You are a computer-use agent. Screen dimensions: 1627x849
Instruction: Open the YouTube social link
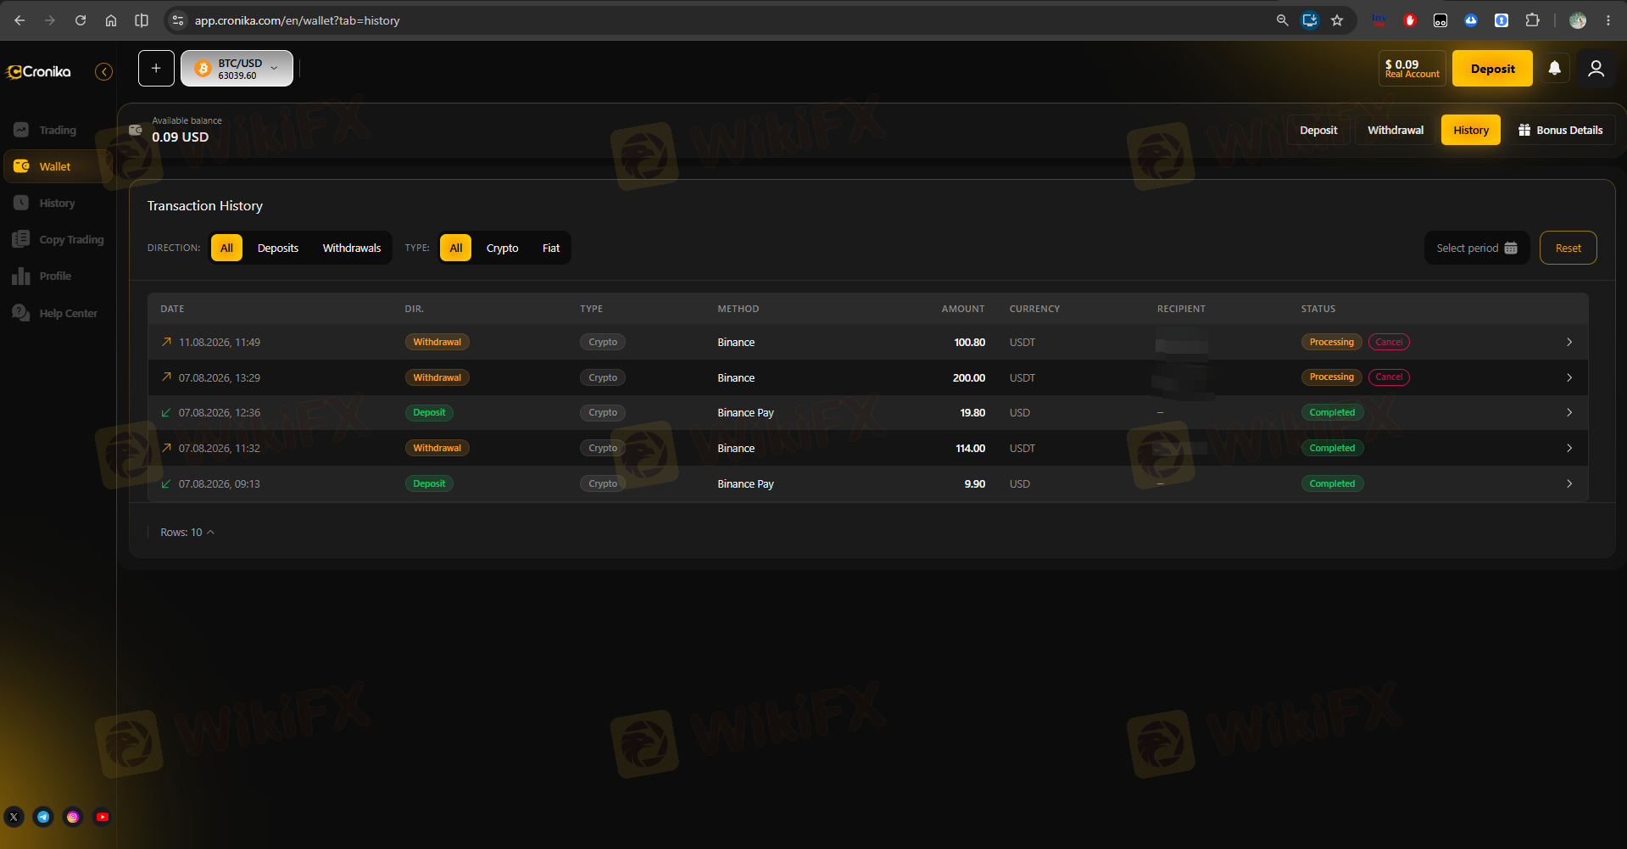point(102,817)
